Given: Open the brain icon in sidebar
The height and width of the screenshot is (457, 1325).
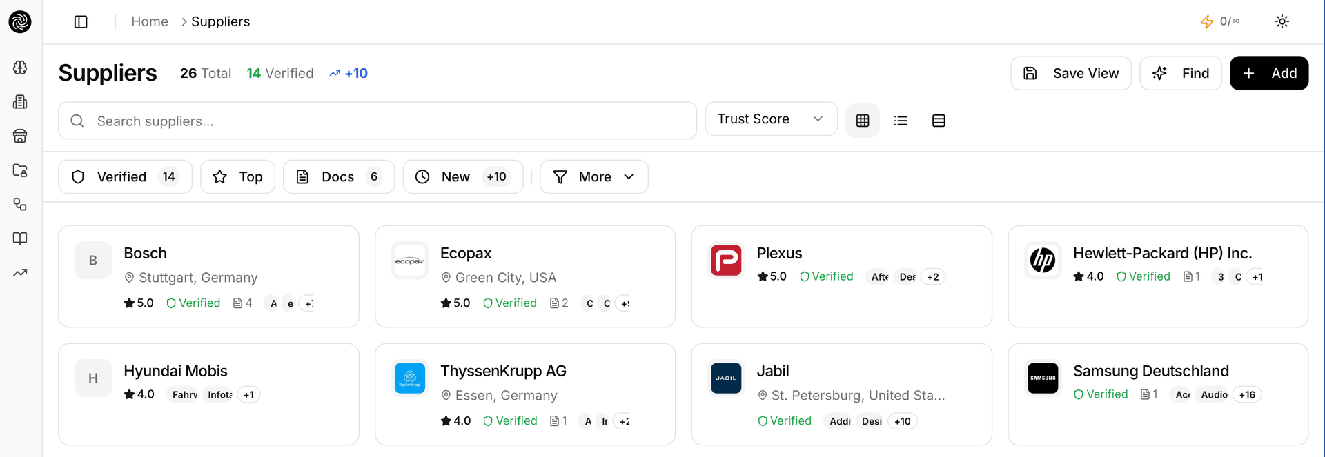Looking at the screenshot, I should tap(20, 68).
